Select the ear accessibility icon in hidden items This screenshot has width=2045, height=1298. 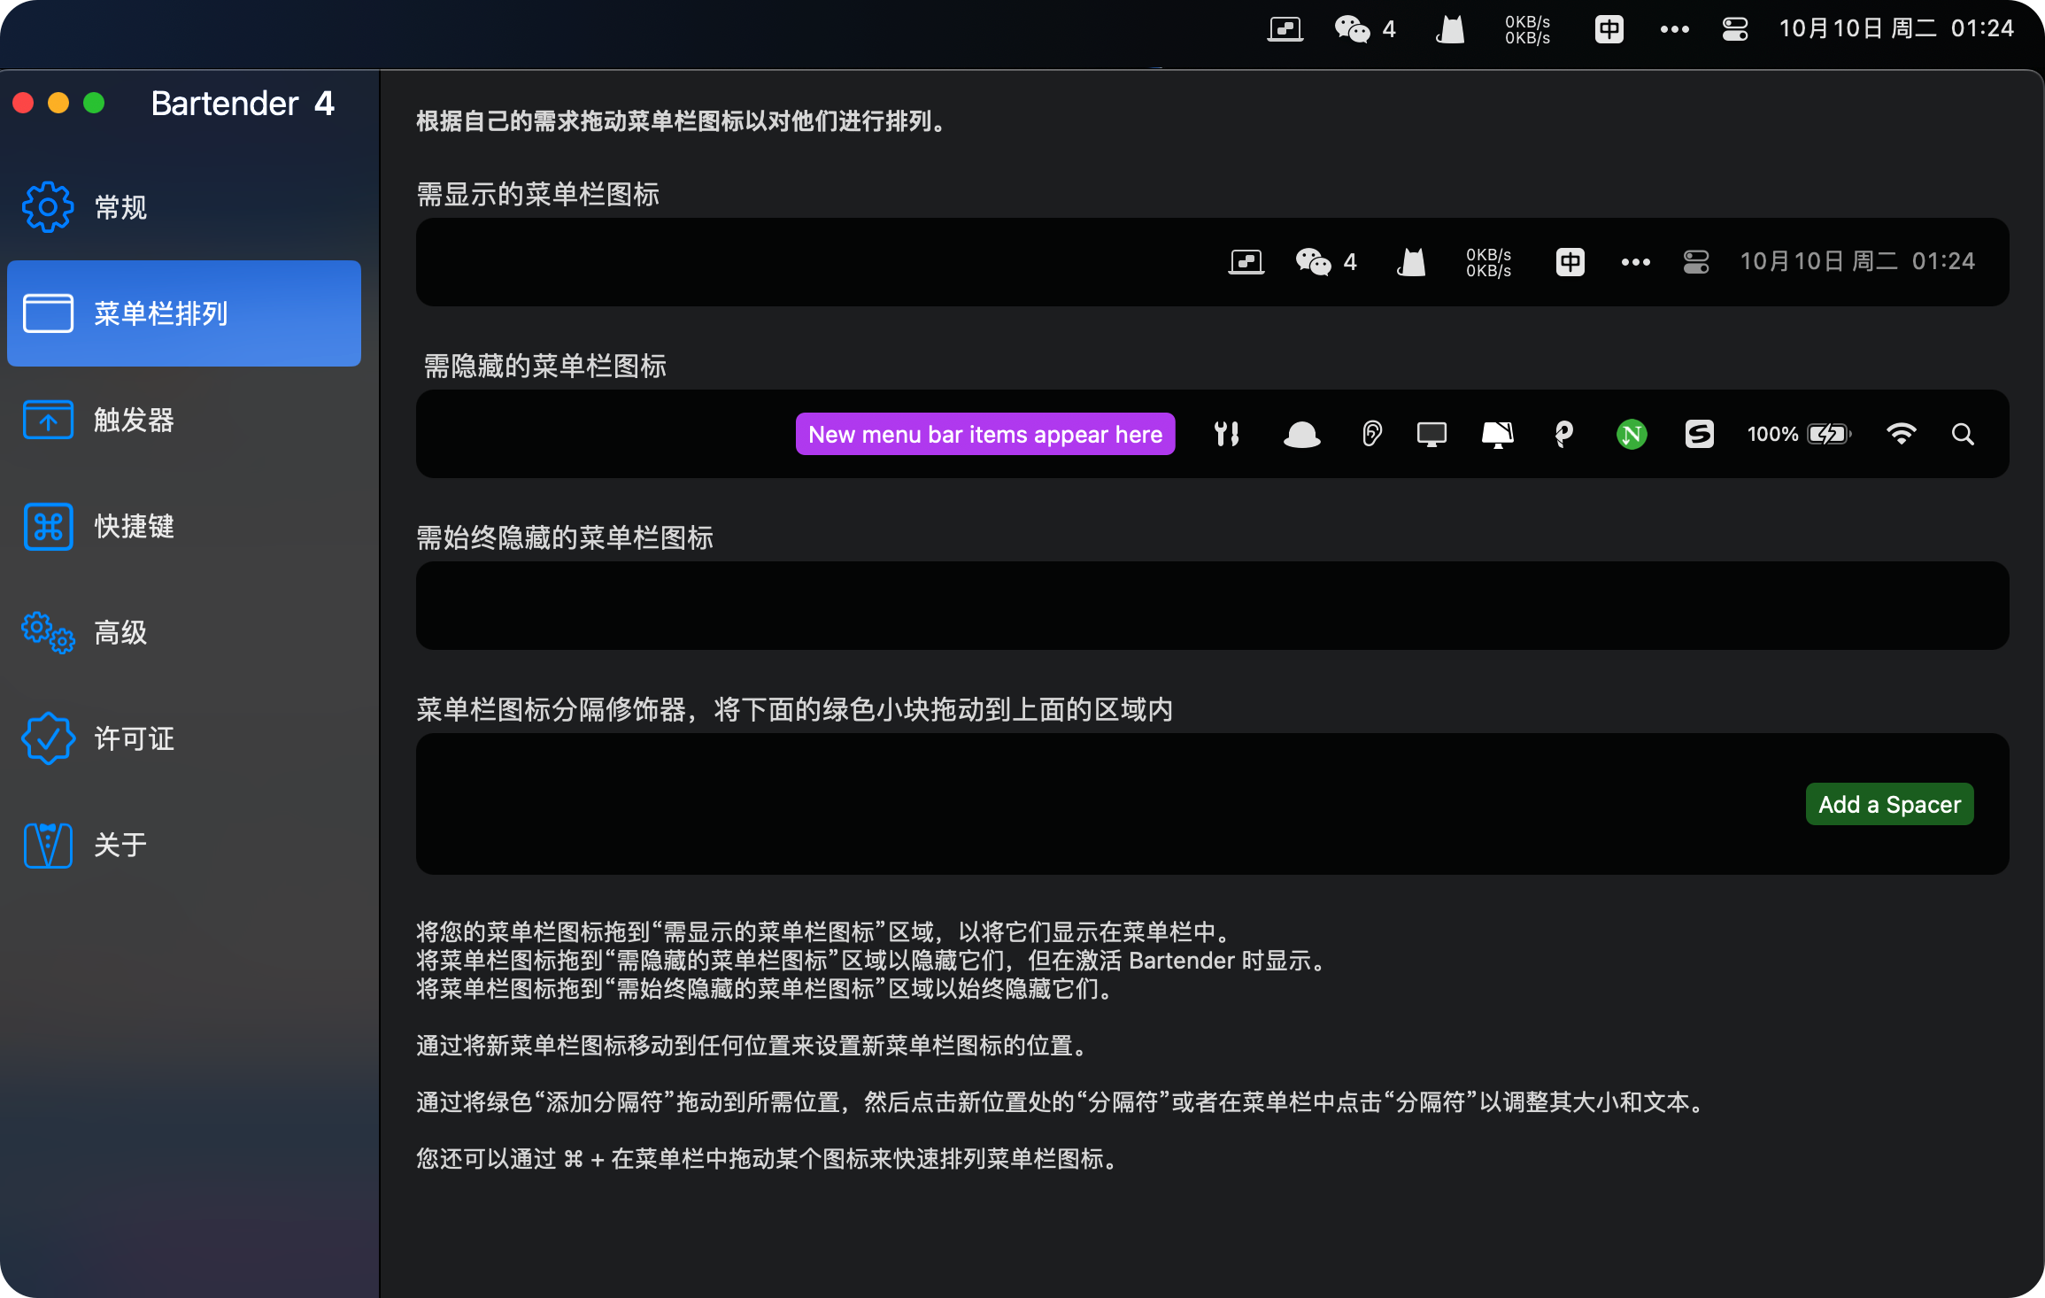click(1371, 434)
